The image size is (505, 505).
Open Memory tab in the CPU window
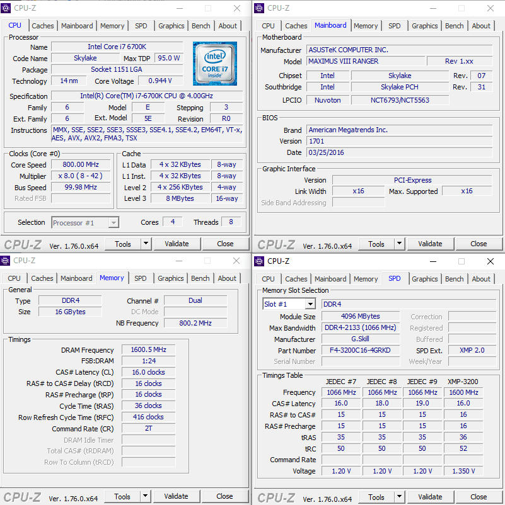pyautogui.click(x=112, y=26)
